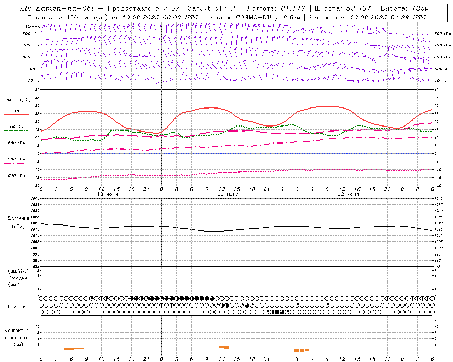Click the Осадки panel label
Viewport: 453px width, 362px height.
(x=18, y=278)
